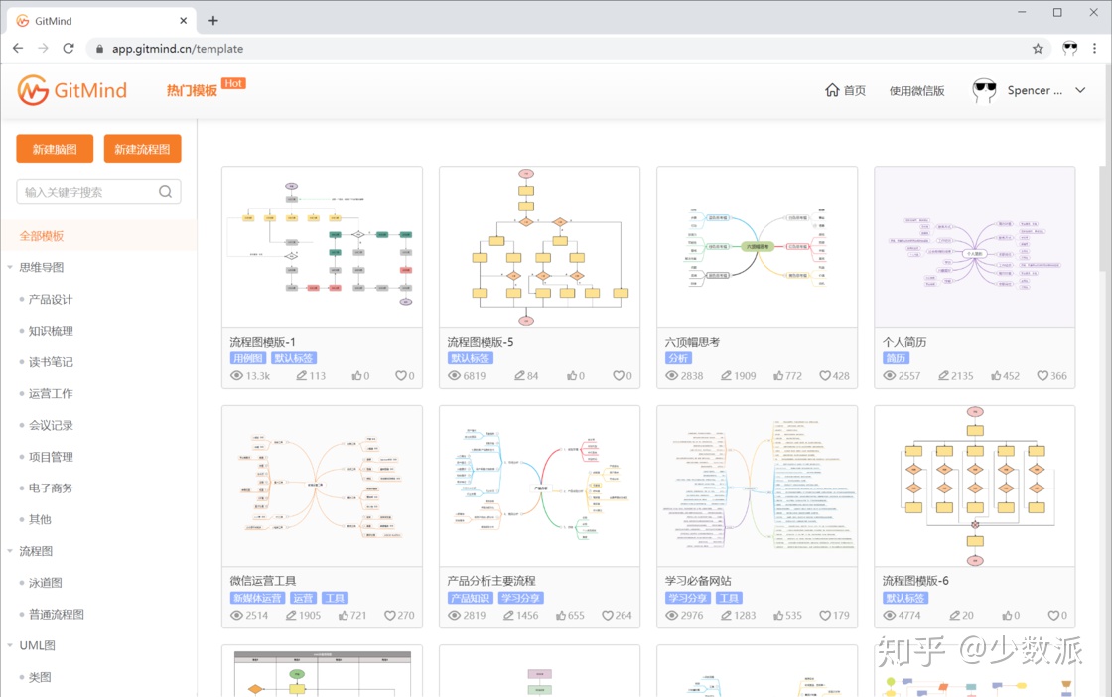Click the edit pencil icon on 学习必备网站
This screenshot has width=1112, height=697.
click(x=726, y=615)
